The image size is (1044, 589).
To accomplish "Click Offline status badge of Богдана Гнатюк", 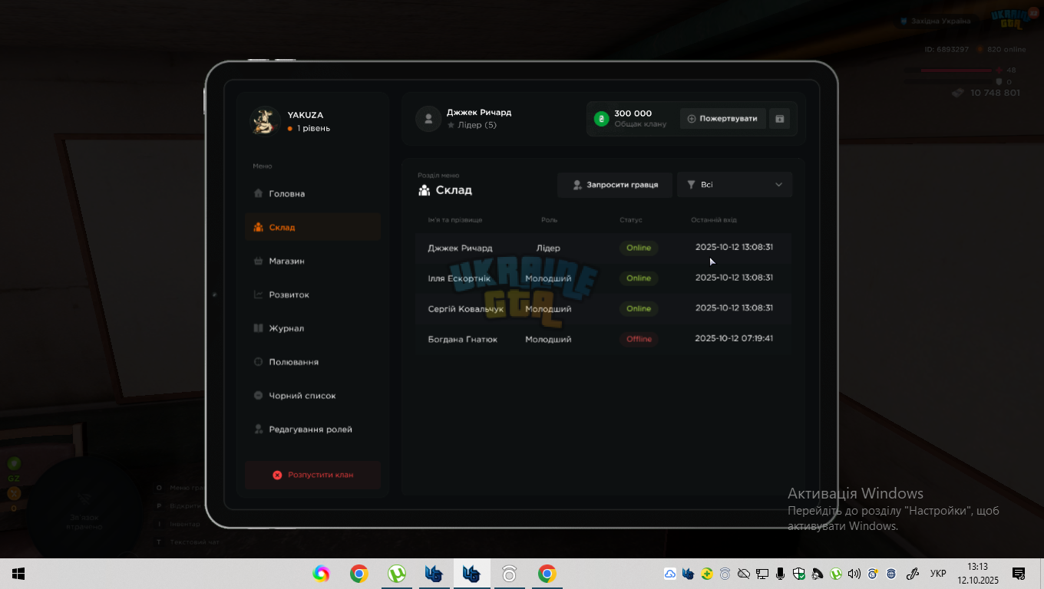I will click(x=639, y=339).
